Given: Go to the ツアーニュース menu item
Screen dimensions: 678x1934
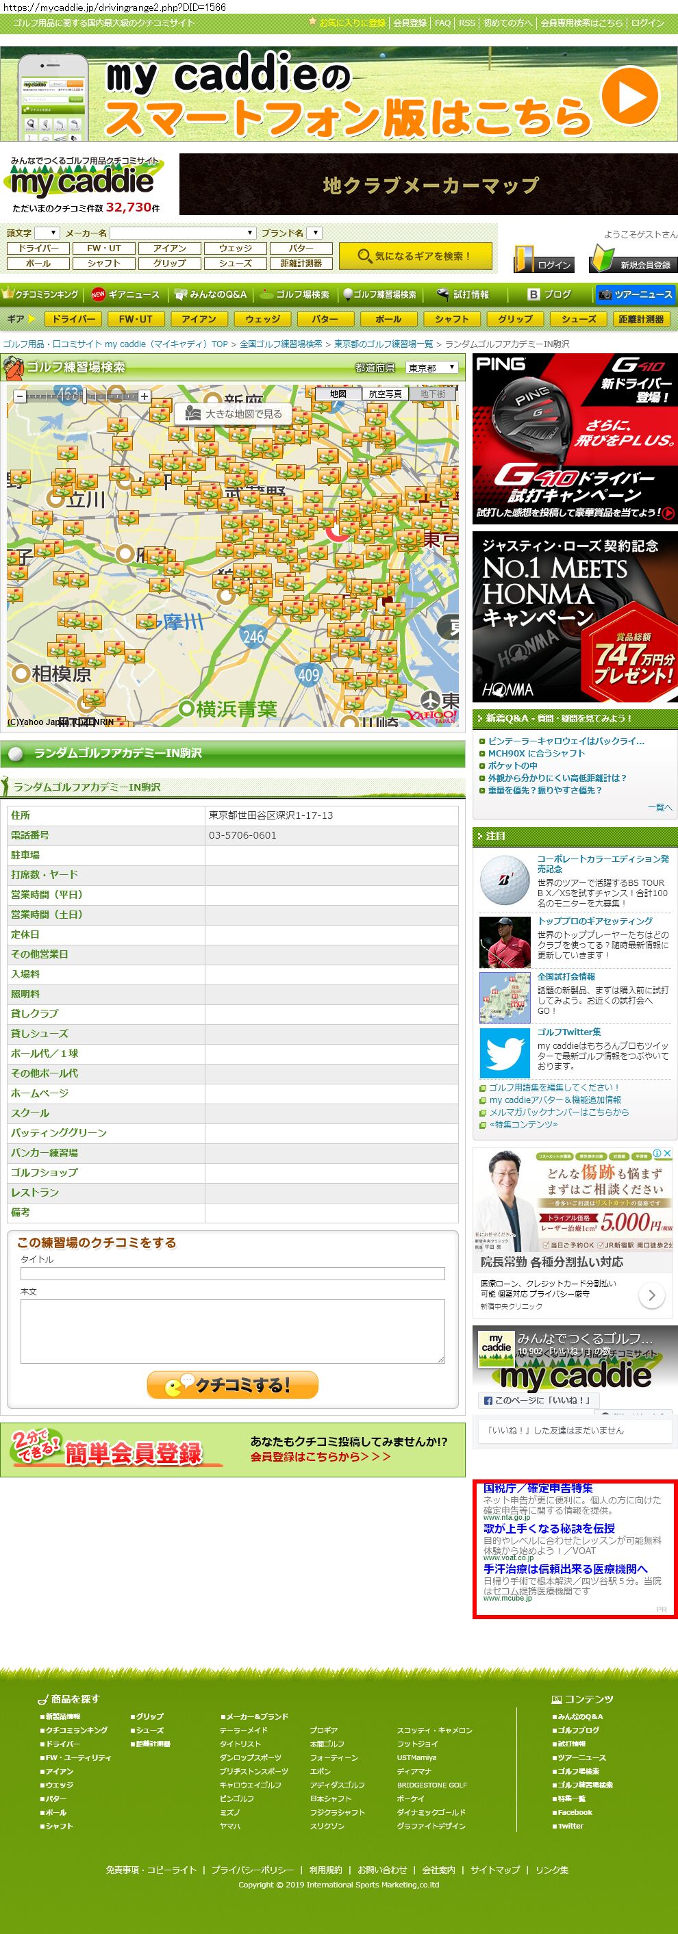Looking at the screenshot, I should pos(636,294).
